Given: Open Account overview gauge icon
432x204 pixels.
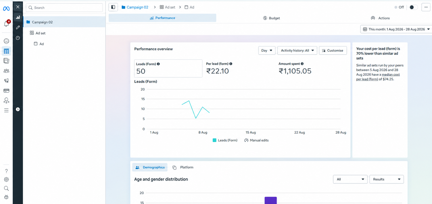Looking at the screenshot, I should point(6,41).
